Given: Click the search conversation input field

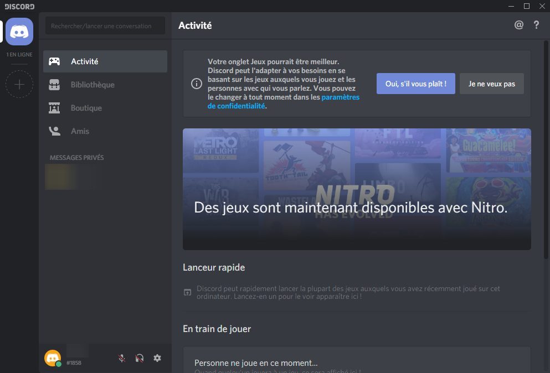Looking at the screenshot, I should pyautogui.click(x=105, y=25).
